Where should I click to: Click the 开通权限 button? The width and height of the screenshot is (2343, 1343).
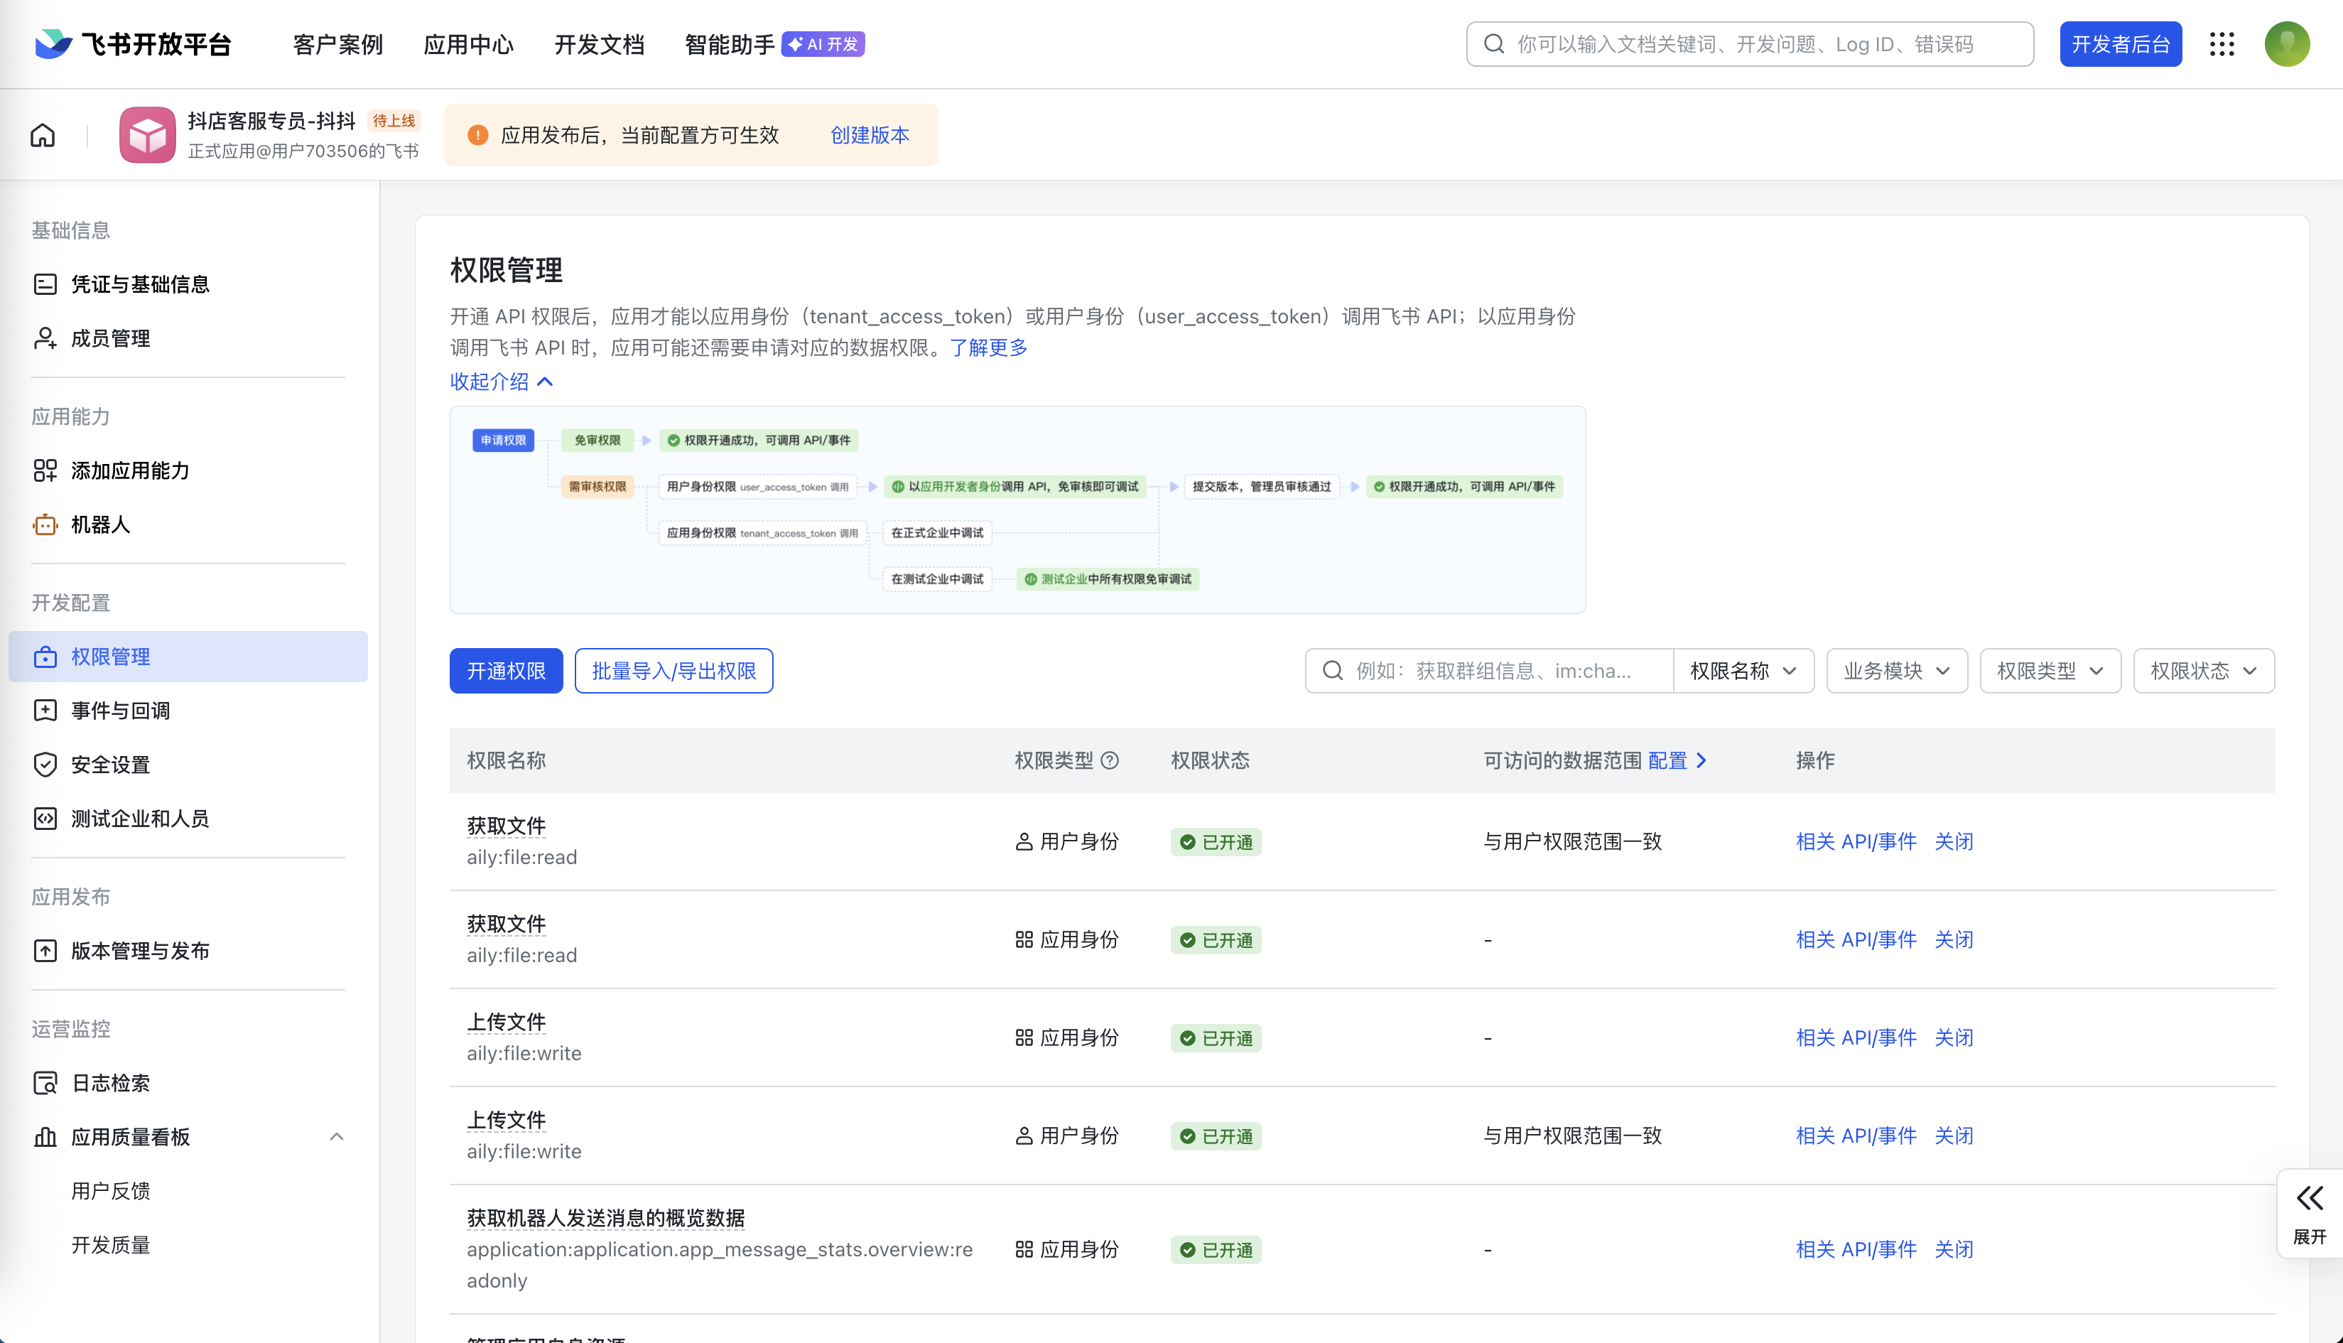505,671
